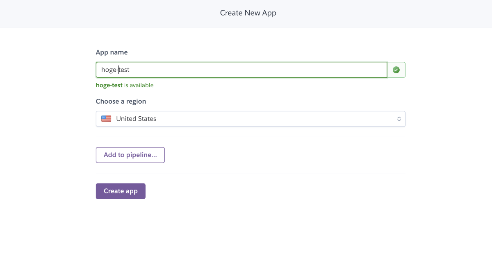Click the Choose a region label
492x265 pixels.
(121, 101)
